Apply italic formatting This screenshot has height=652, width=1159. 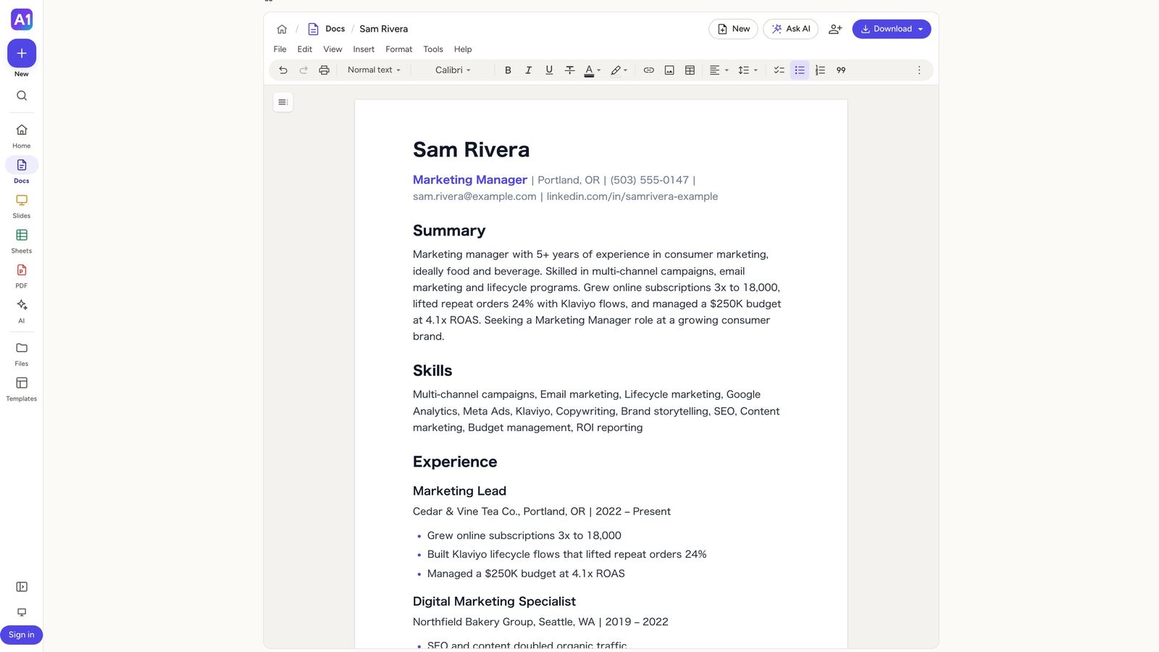coord(528,70)
